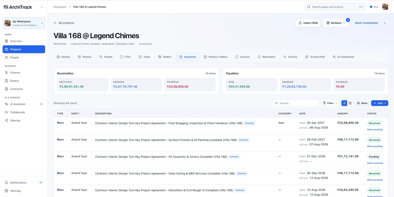Switch to the Phases tab
The height and width of the screenshot is (197, 394).
click(85, 57)
